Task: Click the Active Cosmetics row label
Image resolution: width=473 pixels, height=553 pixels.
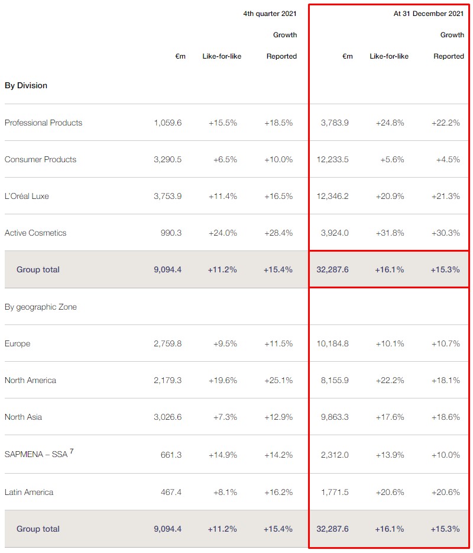Action: click(35, 233)
